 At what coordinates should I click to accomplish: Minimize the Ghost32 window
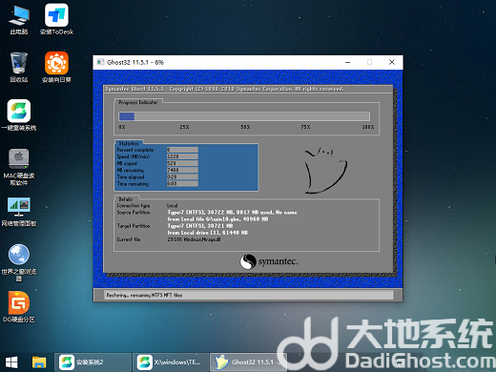pyautogui.click(x=347, y=62)
